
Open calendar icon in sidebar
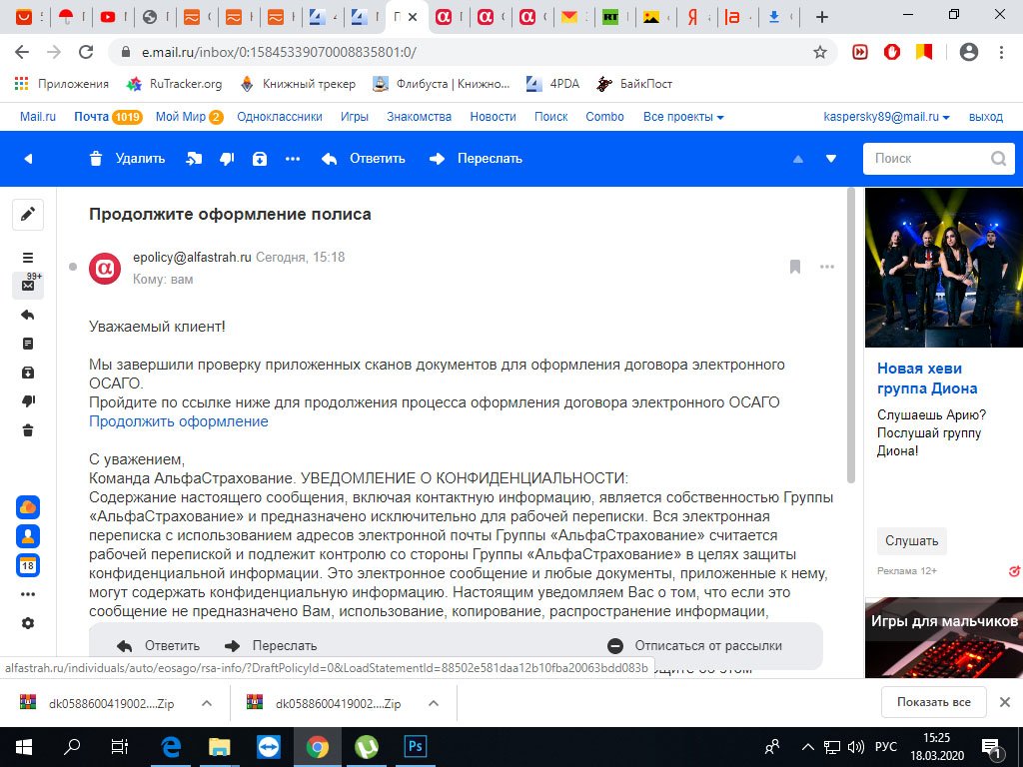point(28,565)
